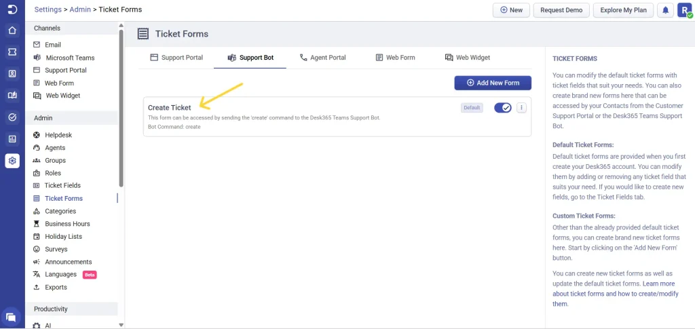Click the Add New Form button
The image size is (695, 329).
coord(493,83)
